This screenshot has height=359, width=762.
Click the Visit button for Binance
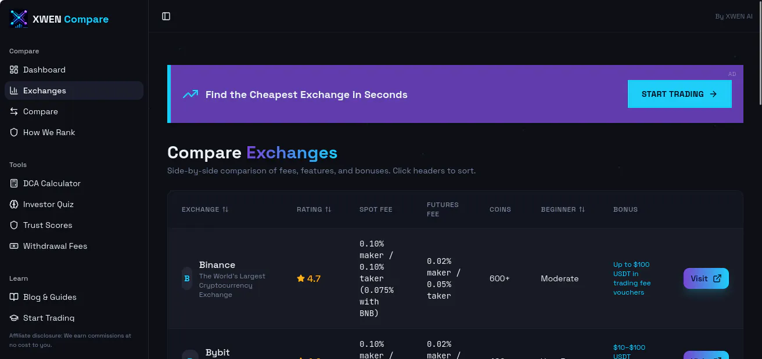pos(706,278)
